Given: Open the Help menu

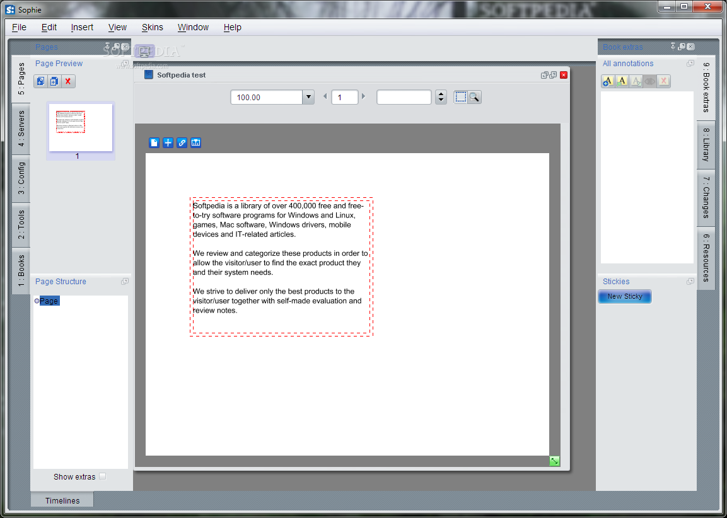Looking at the screenshot, I should tap(232, 27).
